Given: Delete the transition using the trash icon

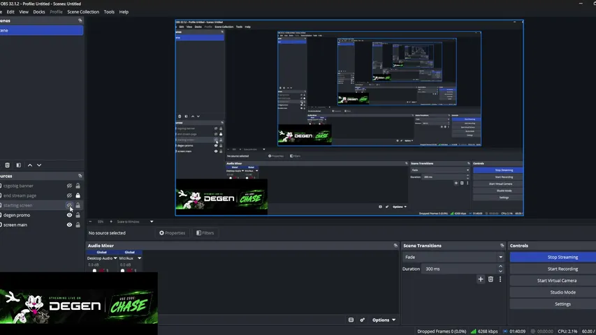Looking at the screenshot, I should pyautogui.click(x=490, y=279).
